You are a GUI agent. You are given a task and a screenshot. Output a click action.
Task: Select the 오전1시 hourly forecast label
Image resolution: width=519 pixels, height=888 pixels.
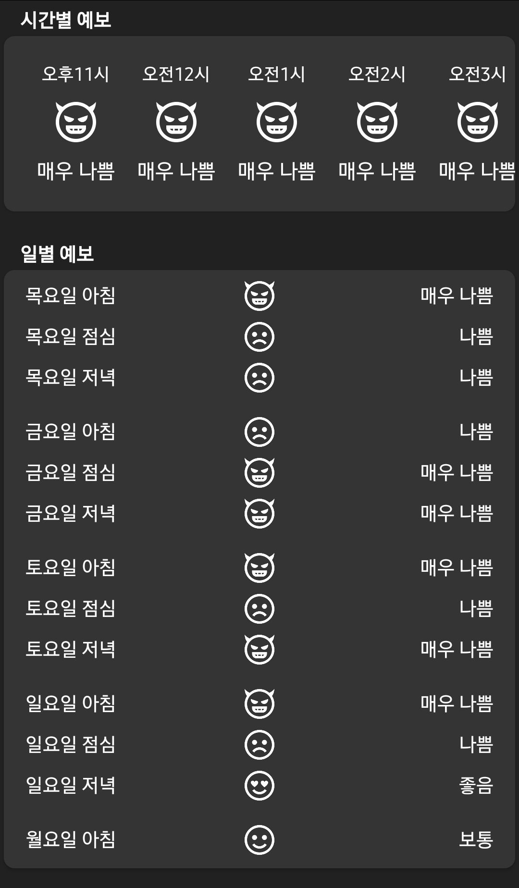(x=276, y=74)
